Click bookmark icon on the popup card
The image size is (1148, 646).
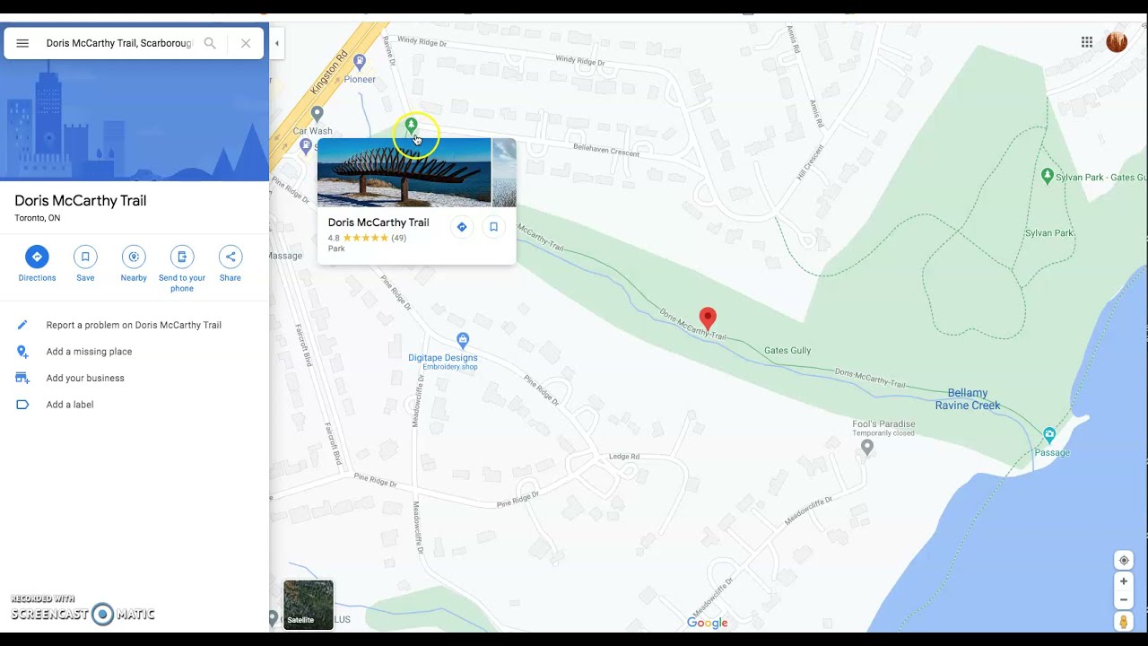coord(493,227)
